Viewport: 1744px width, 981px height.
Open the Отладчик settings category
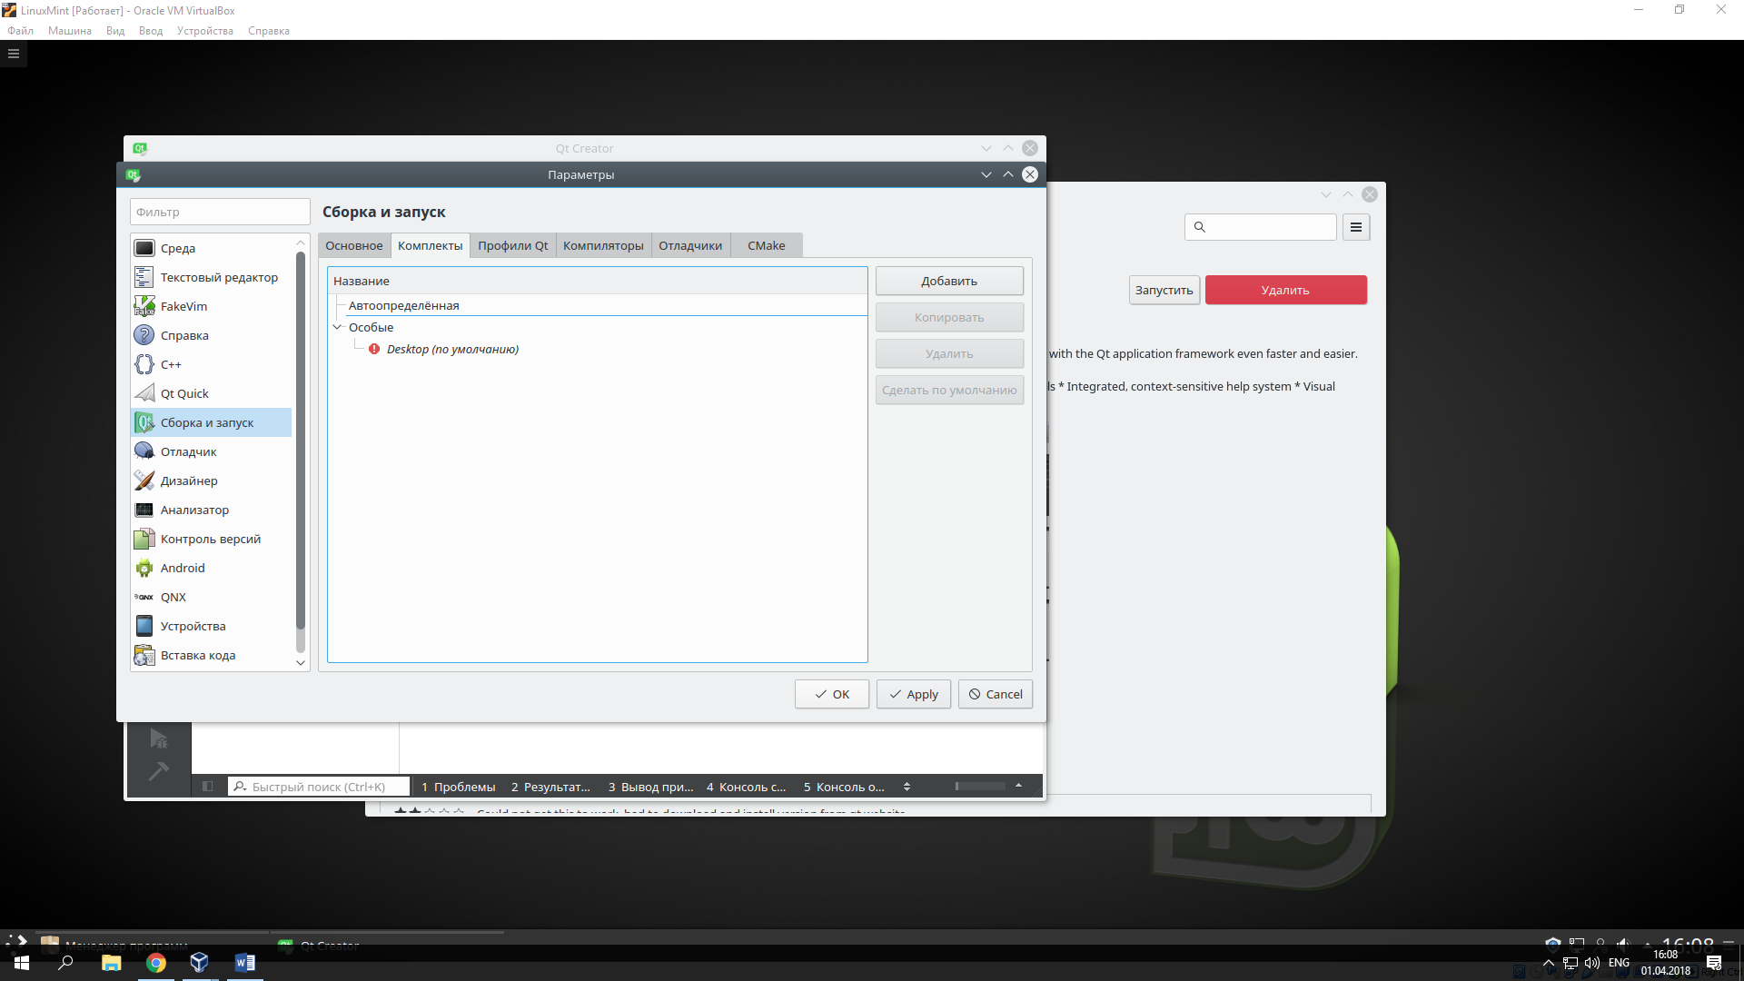click(x=212, y=451)
